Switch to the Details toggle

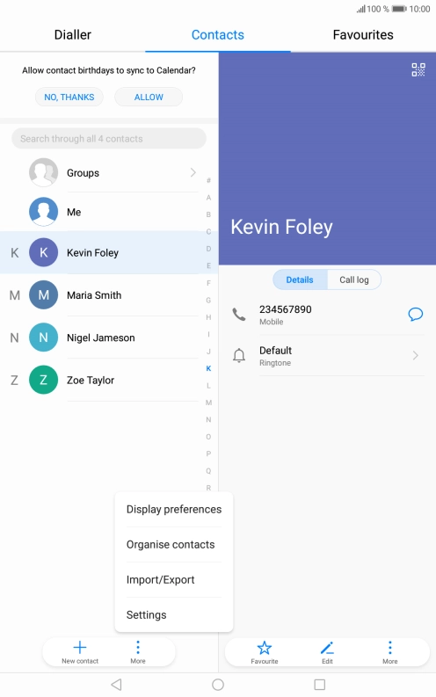tap(300, 280)
